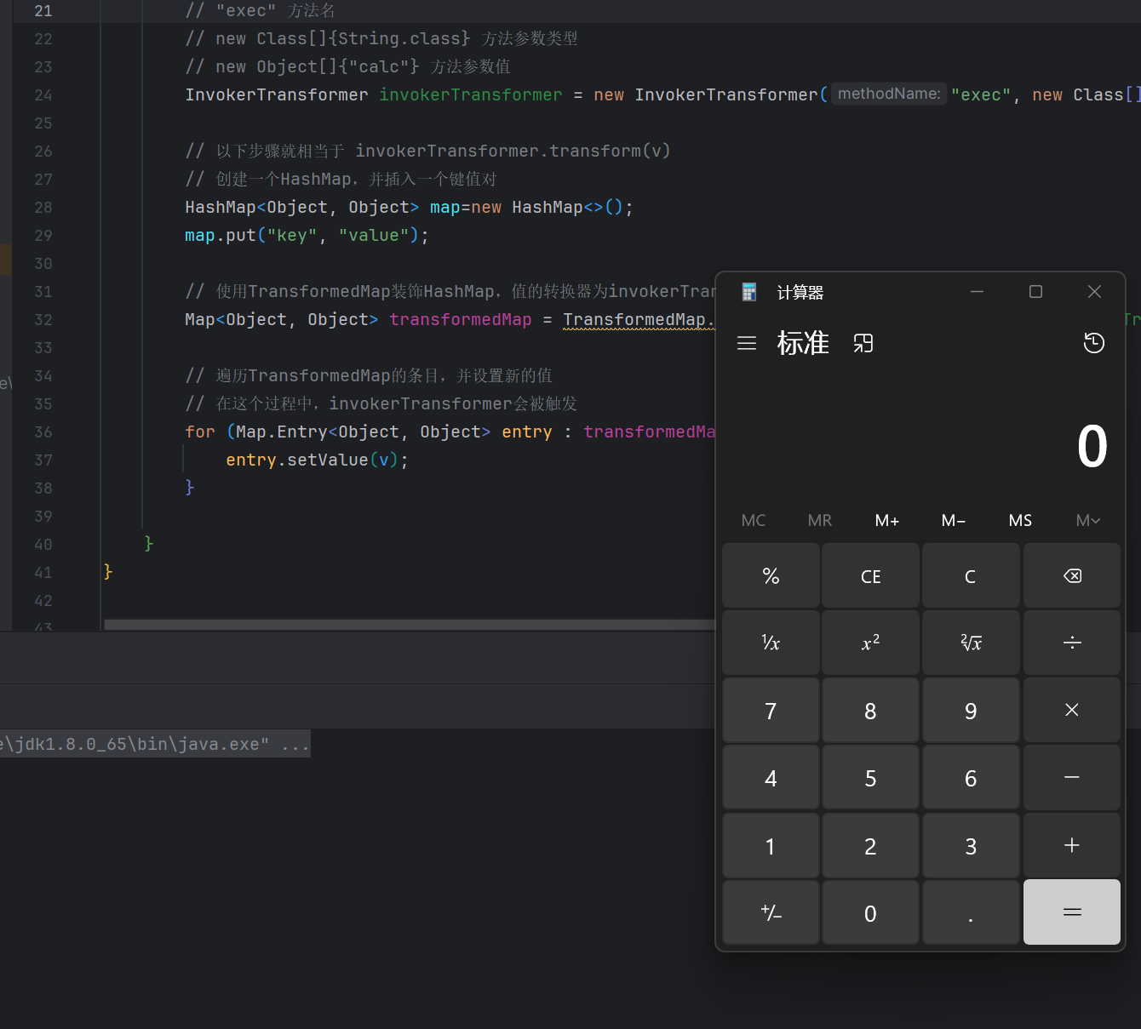The width and height of the screenshot is (1141, 1029).
Task: Click the multiply operator key
Action: (1071, 711)
